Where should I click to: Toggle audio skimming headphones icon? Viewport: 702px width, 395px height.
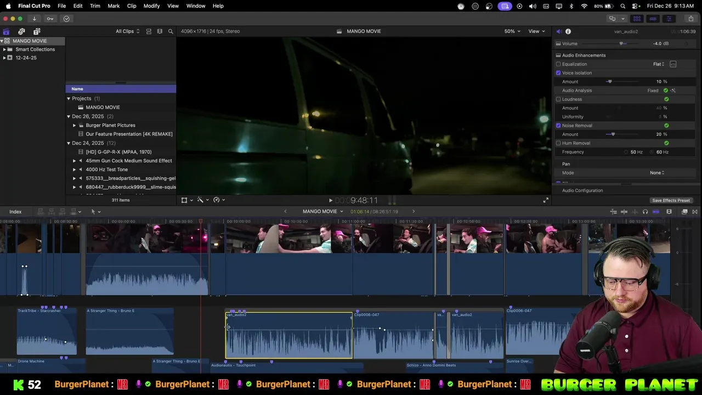645,212
